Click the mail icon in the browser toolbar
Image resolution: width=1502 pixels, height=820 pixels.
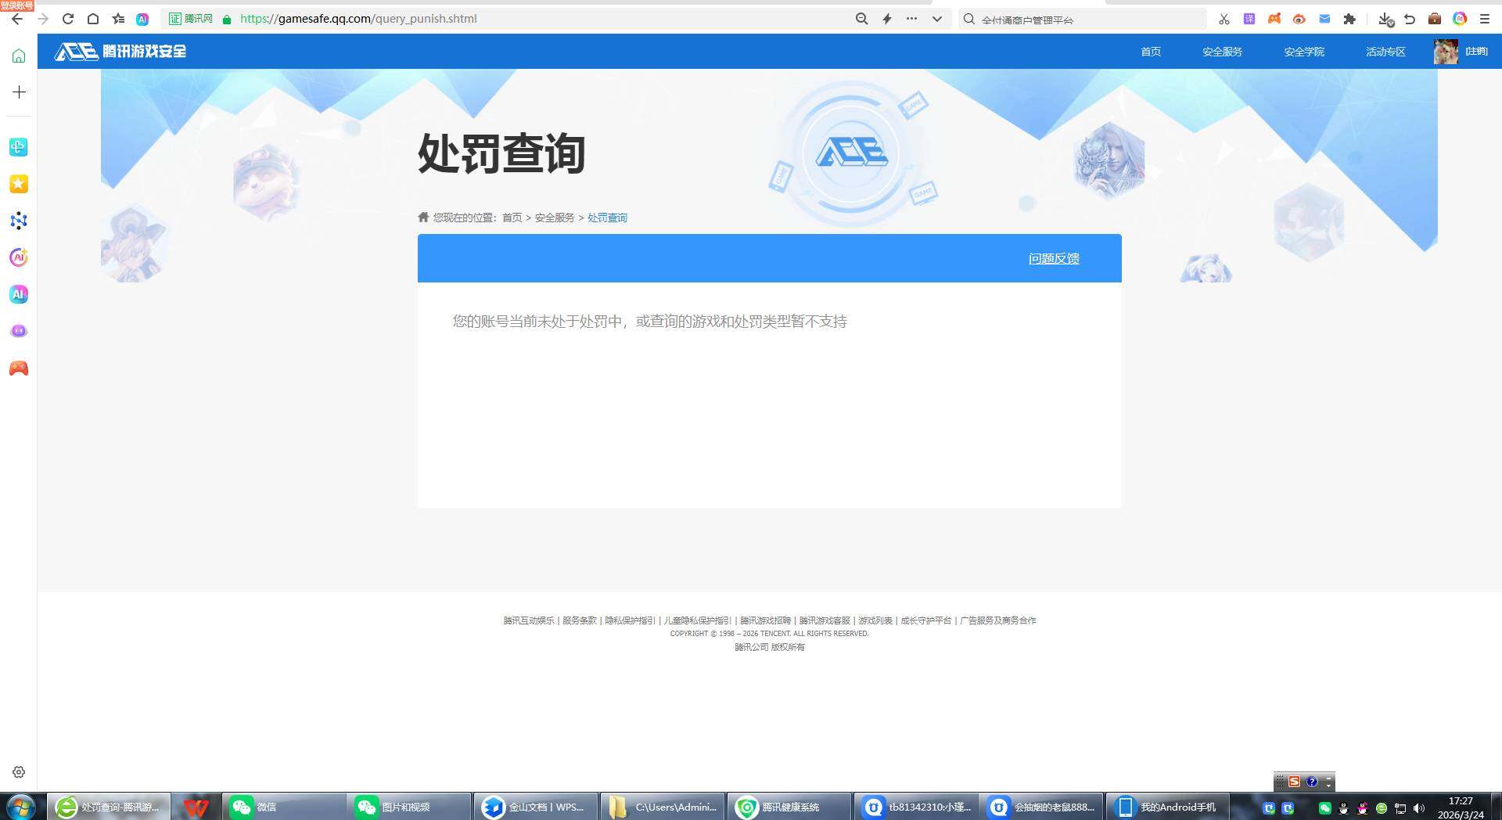1324,18
